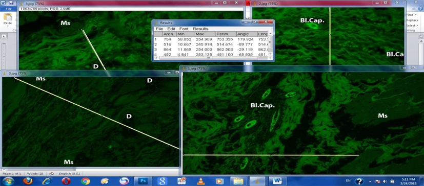Click the Area column header in Results
424x186 pixels.
[170, 34]
